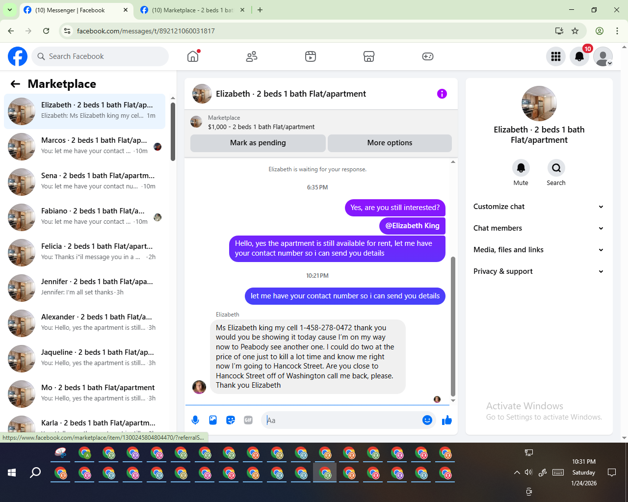Open the emoji picker in message box
The image size is (628, 502).
tap(427, 420)
